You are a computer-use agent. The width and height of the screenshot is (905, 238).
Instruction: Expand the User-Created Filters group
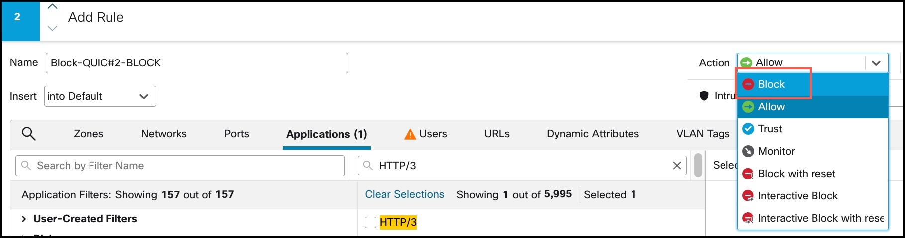24,219
